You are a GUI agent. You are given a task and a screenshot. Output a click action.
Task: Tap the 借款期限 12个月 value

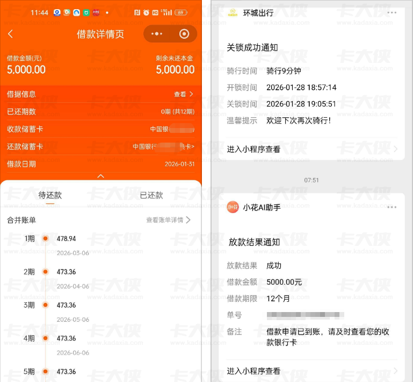278,299
